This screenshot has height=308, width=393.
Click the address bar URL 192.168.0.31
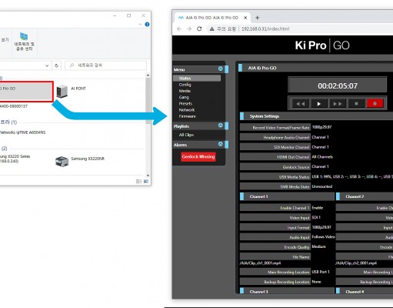(x=265, y=28)
